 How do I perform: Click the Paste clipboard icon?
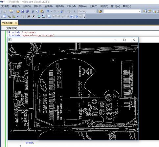click(42, 11)
